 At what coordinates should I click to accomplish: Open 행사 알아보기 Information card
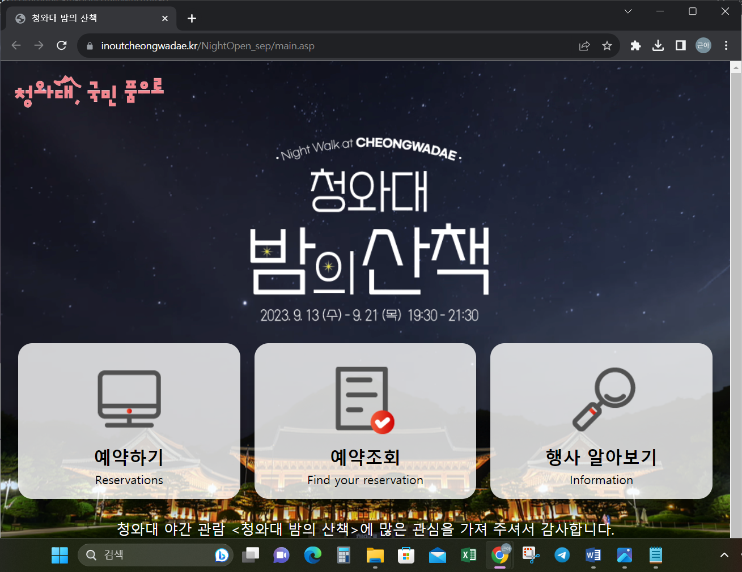pos(601,420)
